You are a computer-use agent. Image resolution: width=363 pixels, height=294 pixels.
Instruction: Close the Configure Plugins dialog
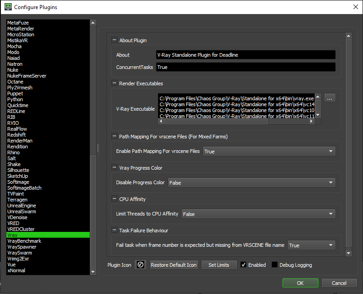click(356, 7)
